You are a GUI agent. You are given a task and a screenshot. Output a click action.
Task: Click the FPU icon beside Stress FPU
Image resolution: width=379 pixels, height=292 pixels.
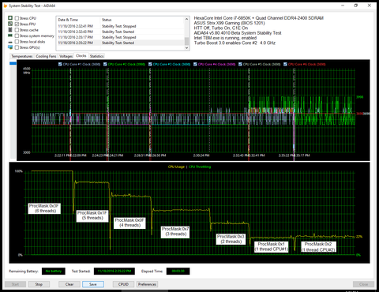(10, 24)
